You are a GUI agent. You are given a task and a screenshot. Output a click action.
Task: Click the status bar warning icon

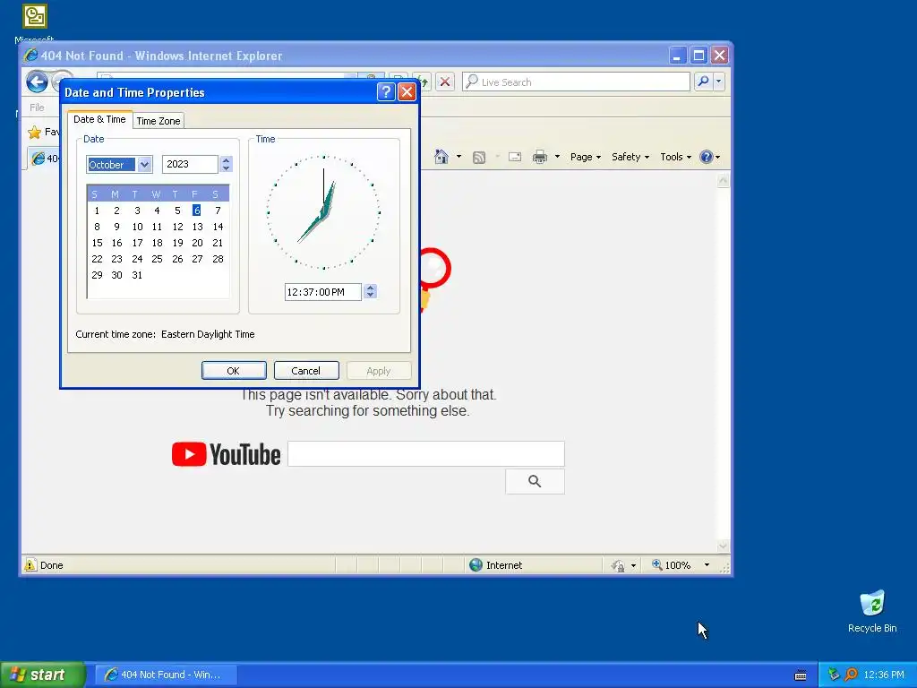coord(30,565)
